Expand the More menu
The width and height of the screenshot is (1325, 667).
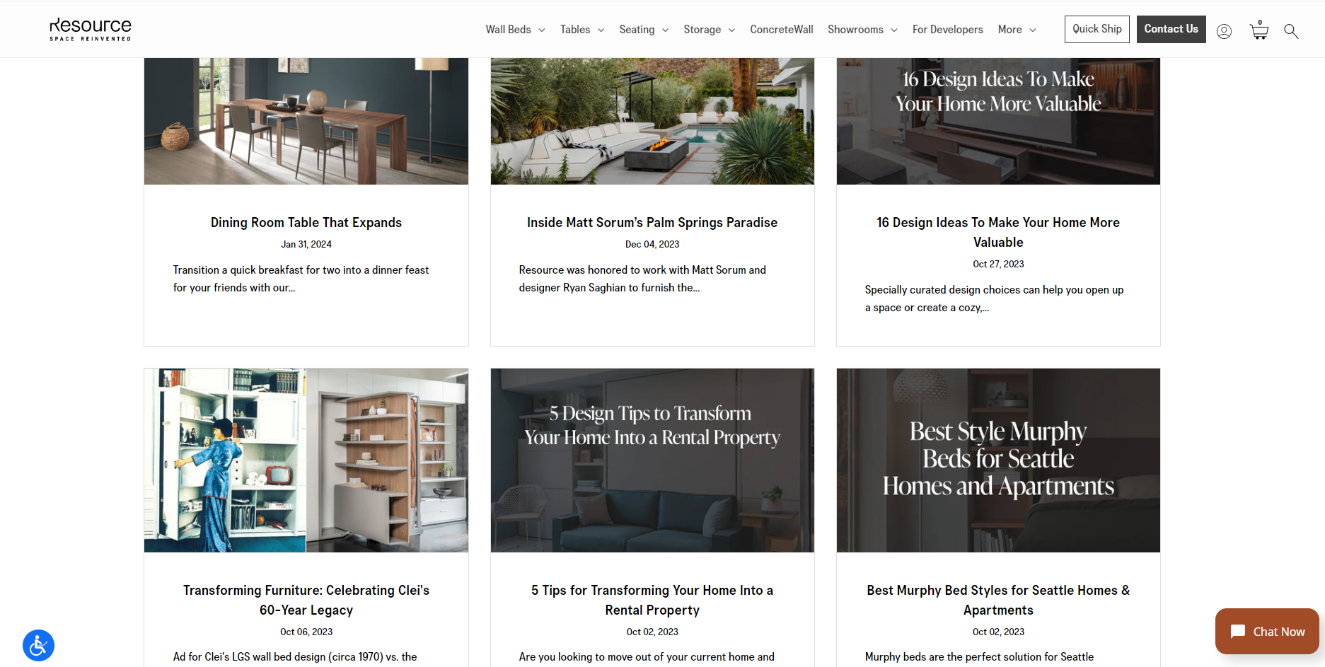click(x=1017, y=30)
